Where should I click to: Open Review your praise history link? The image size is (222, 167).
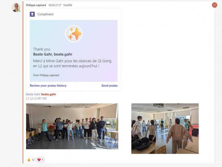point(48,86)
